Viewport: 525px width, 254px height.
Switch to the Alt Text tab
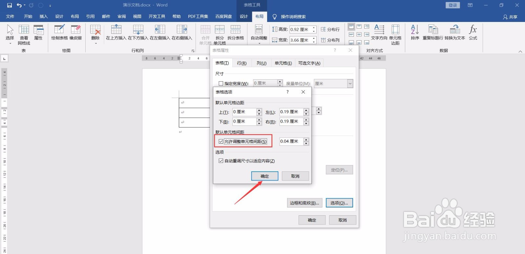point(309,63)
